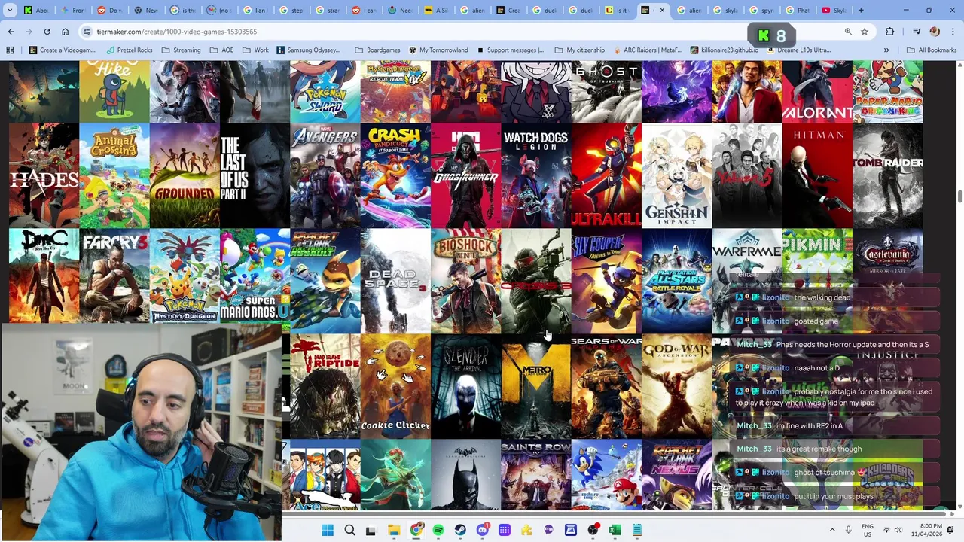964x542 pixels.
Task: Select the Watch Dogs Legion cover
Action: tap(536, 175)
